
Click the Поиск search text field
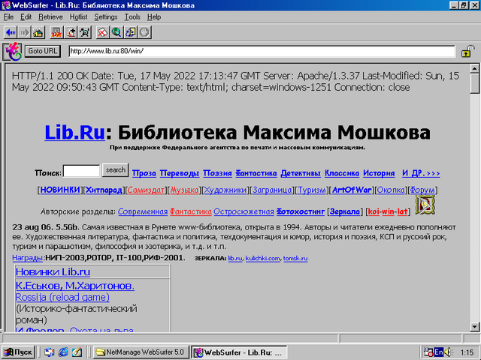coord(81,171)
